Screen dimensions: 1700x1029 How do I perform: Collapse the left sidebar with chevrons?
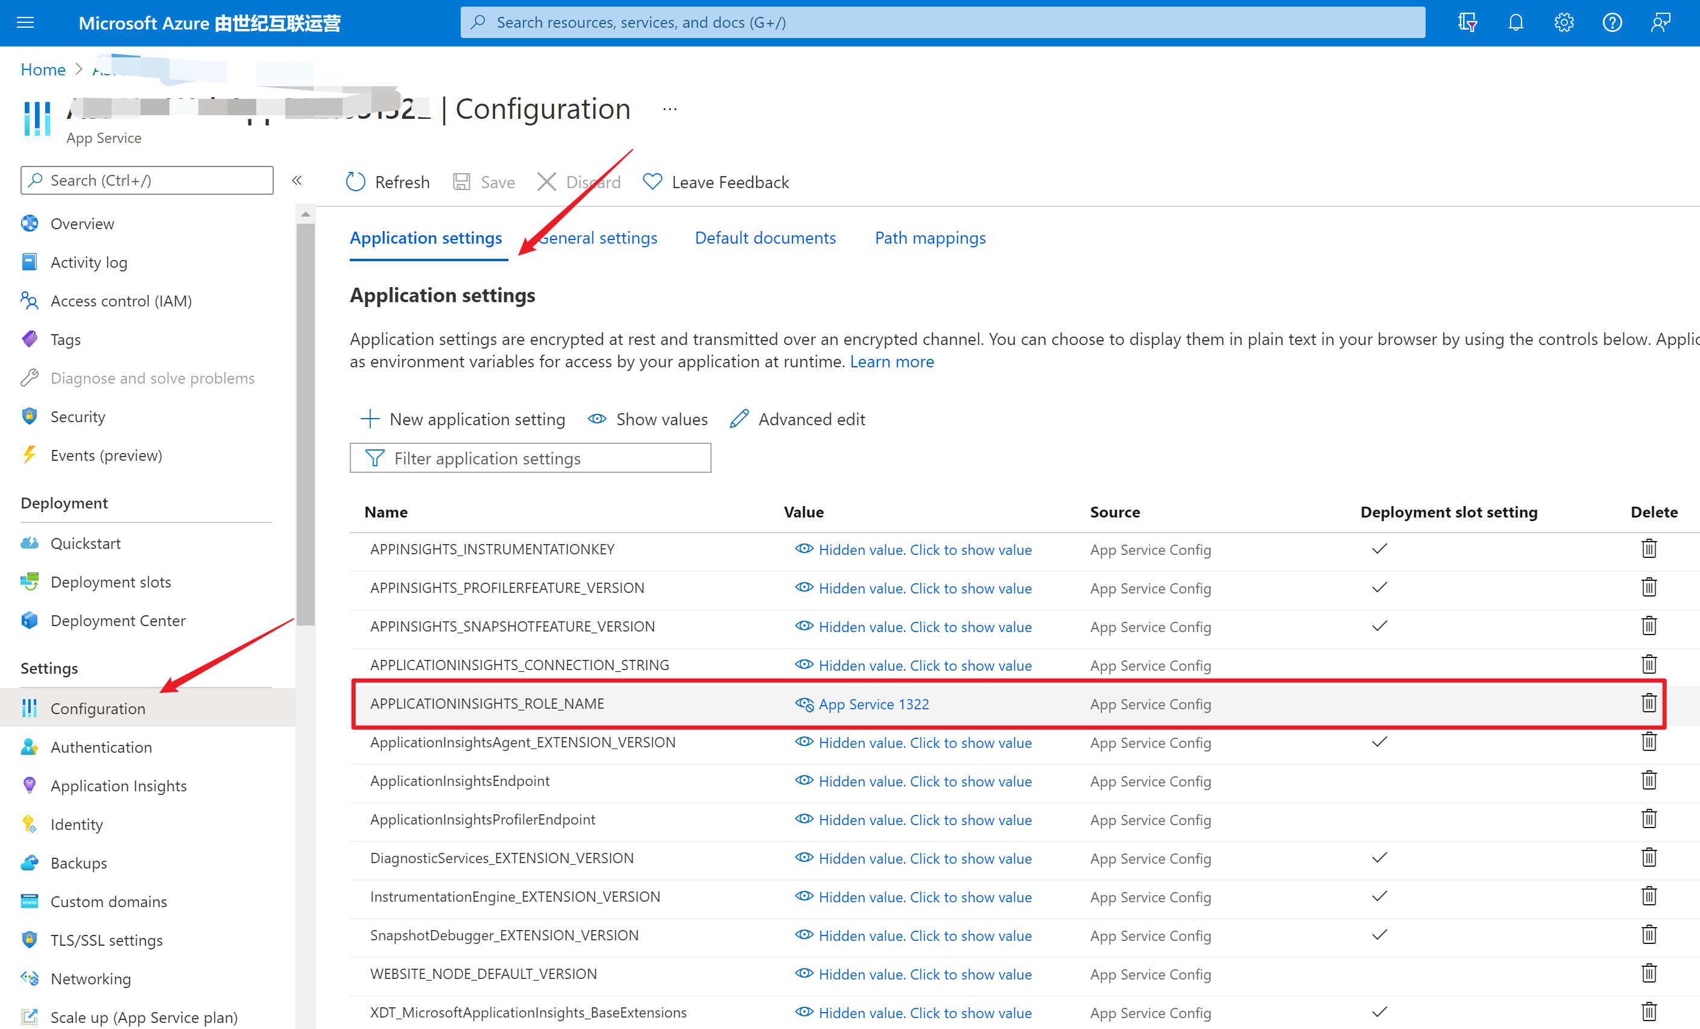(x=297, y=181)
